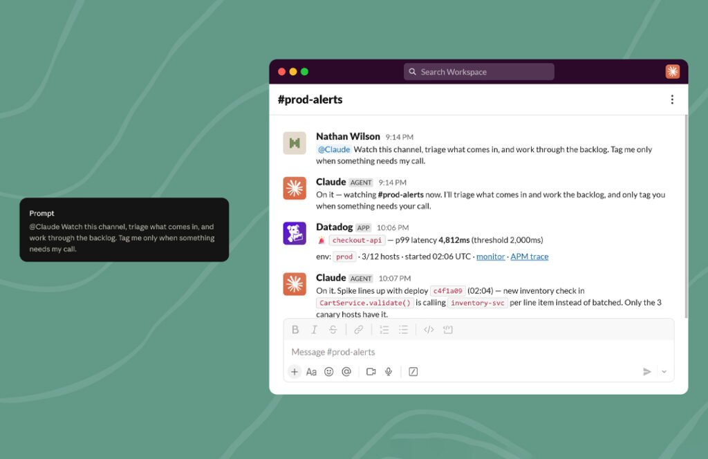Close window with red traffic light
Image resolution: width=708 pixels, height=459 pixels.
tap(282, 72)
